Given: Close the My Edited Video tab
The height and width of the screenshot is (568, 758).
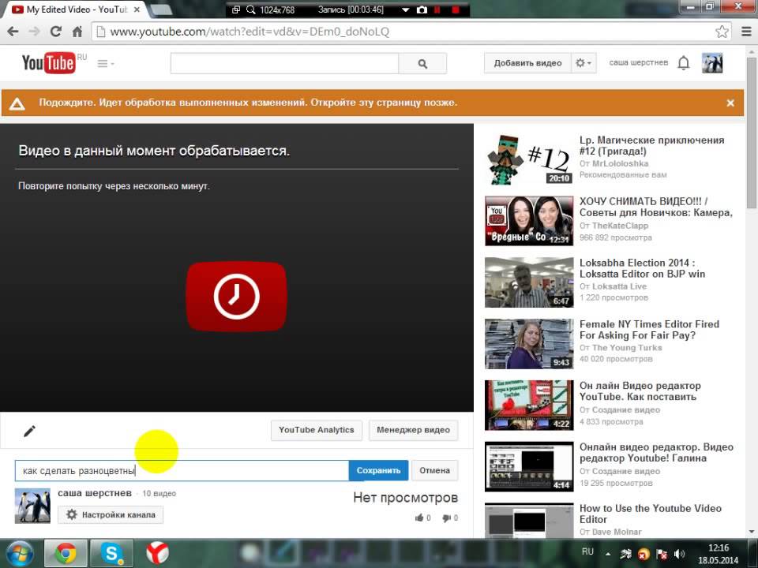Looking at the screenshot, I should tap(137, 9).
